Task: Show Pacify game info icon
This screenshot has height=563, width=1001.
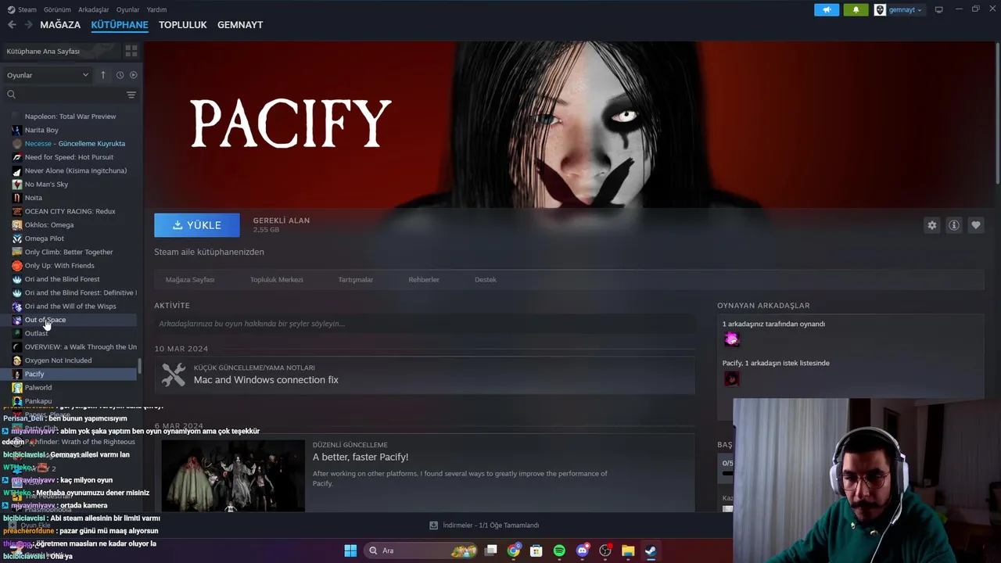Action: tap(954, 225)
